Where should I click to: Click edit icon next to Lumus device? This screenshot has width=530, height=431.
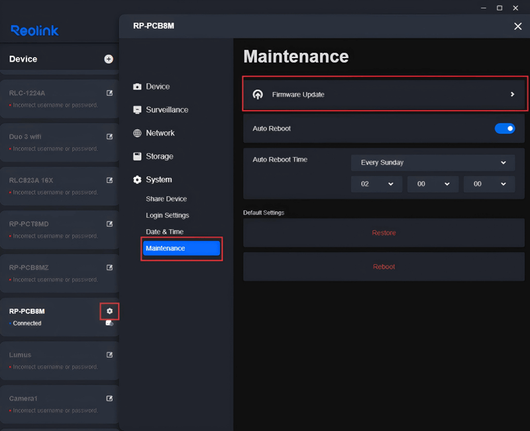coord(110,355)
